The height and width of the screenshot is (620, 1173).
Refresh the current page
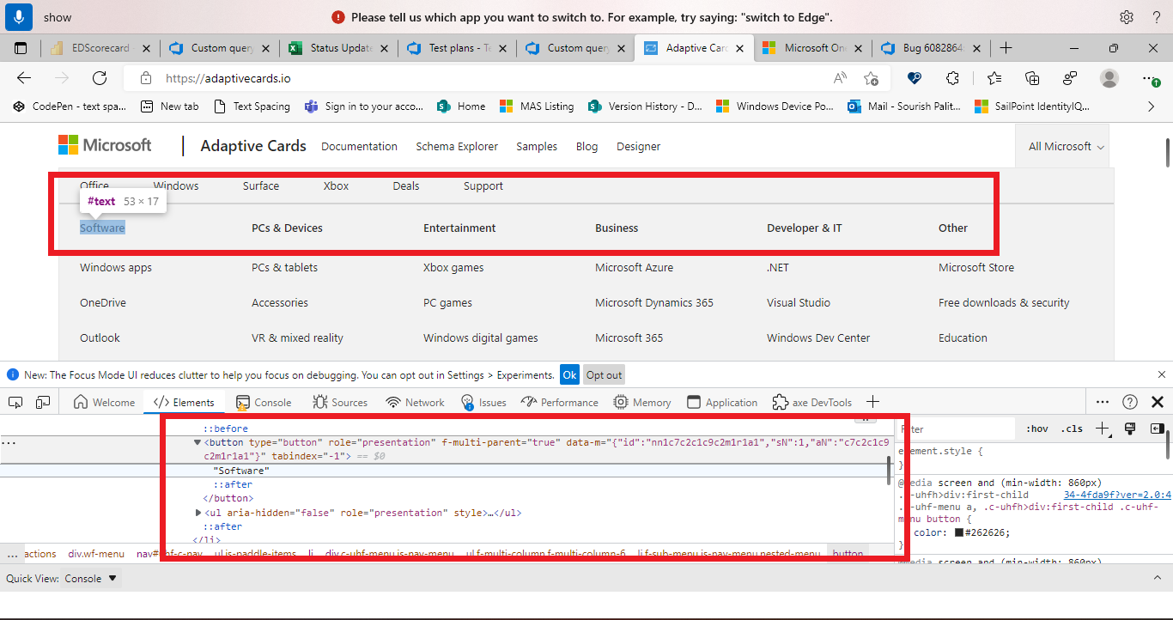[x=100, y=77]
